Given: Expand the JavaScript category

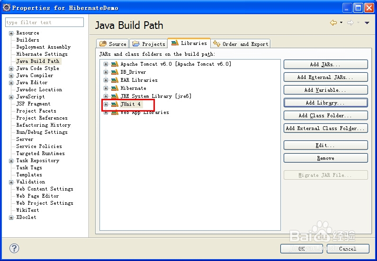Looking at the screenshot, I should (11, 97).
